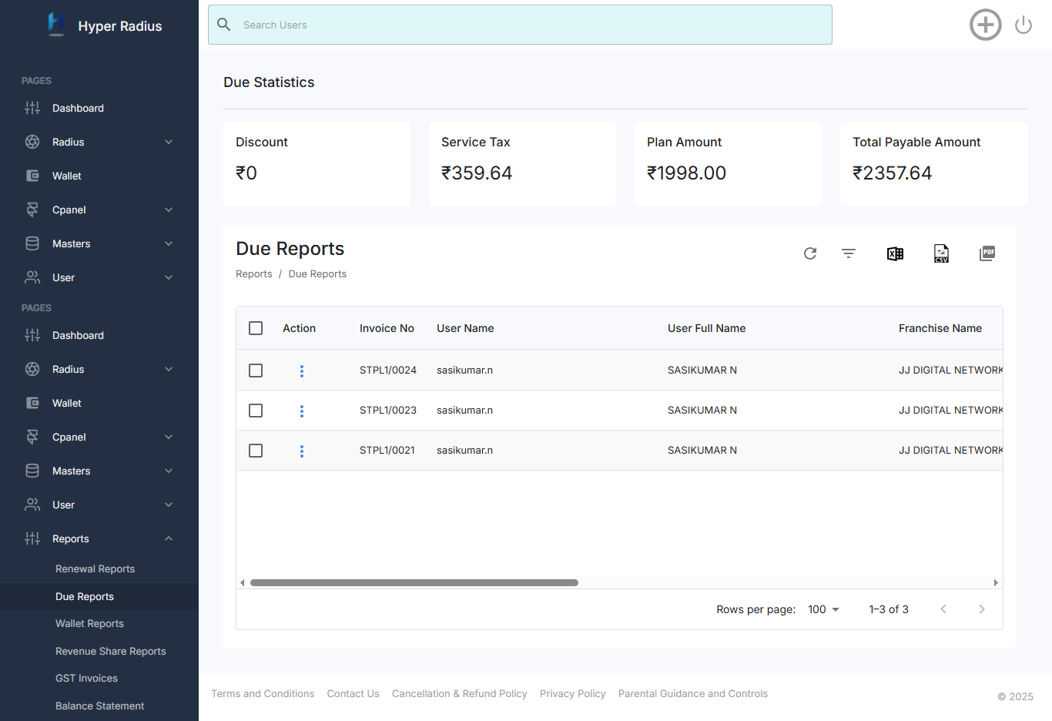Open Wallet Reports in sidebar
The image size is (1052, 721).
(x=89, y=624)
